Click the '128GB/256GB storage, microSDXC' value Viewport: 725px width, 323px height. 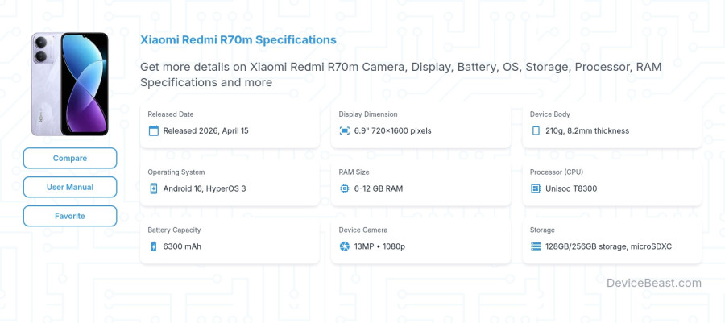(608, 246)
